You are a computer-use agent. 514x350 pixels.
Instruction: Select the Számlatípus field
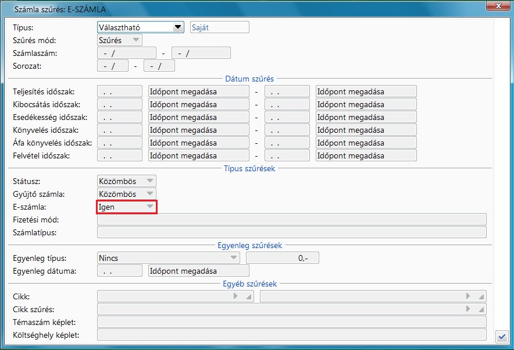[x=291, y=232]
